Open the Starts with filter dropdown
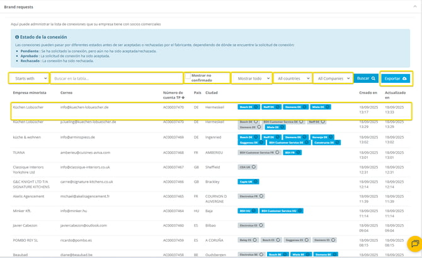422x258 pixels. [x=30, y=78]
